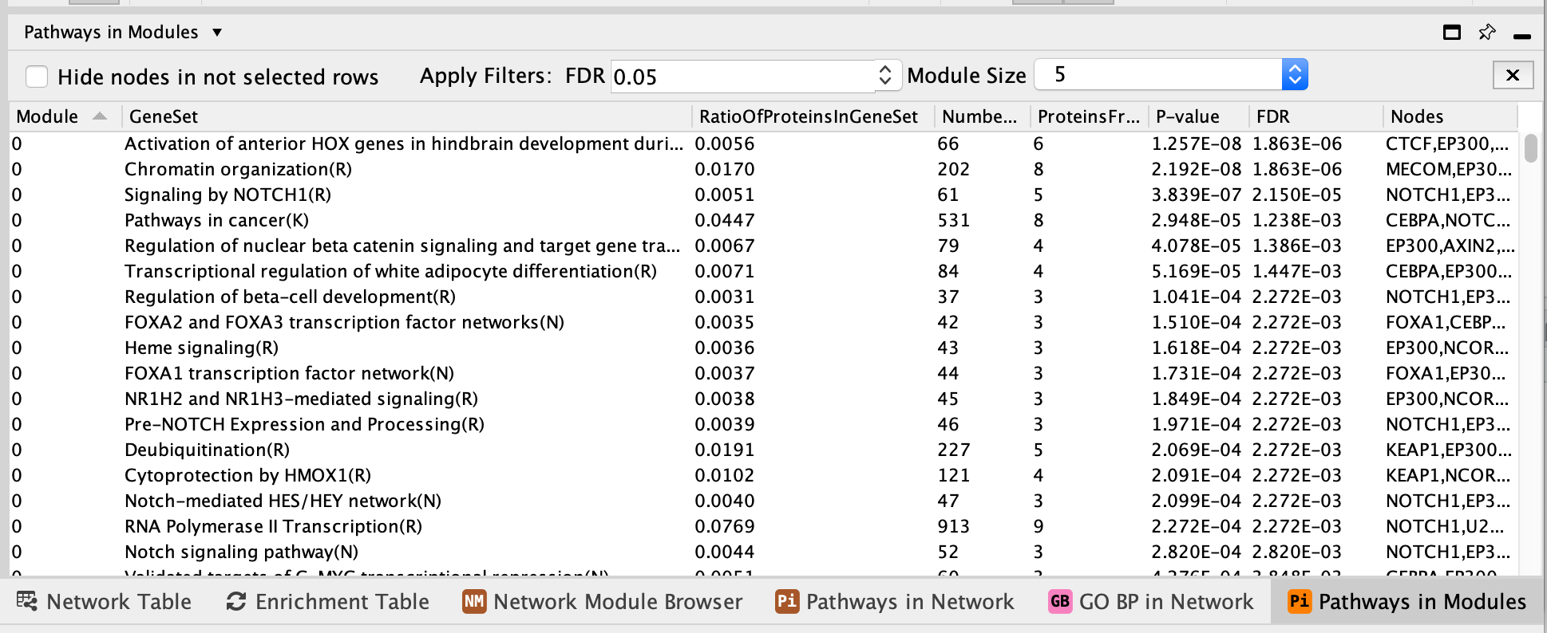
Task: Close the results panel with X button
Action: point(1513,75)
